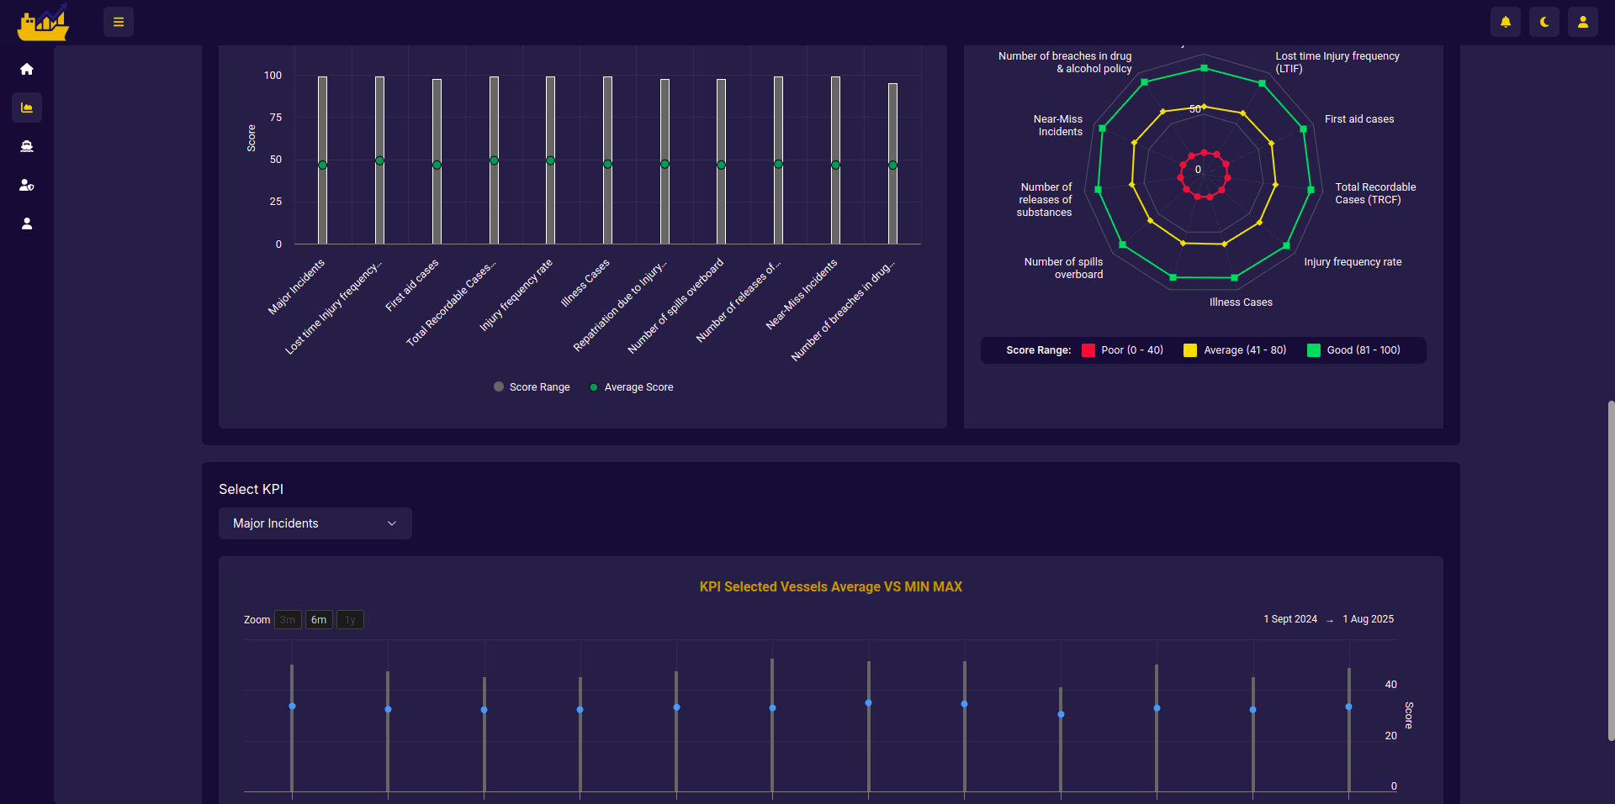Open the analytics chart sidebar icon
The width and height of the screenshot is (1615, 804).
pos(27,108)
